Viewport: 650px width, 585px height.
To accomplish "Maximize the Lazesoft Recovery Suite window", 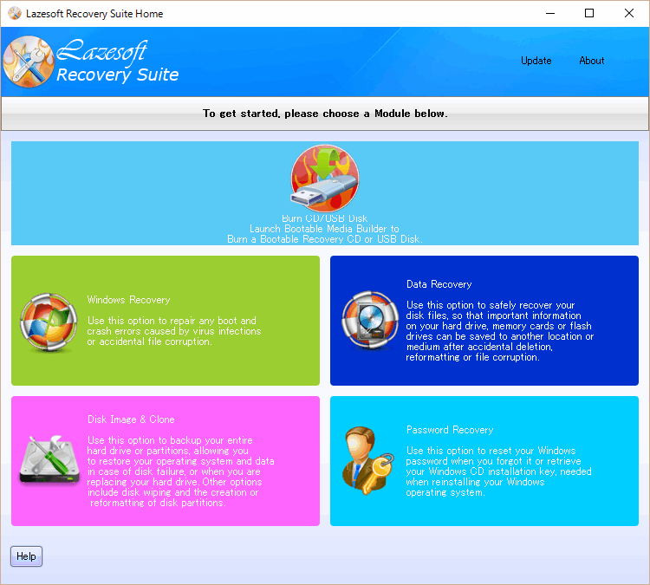I will point(589,13).
